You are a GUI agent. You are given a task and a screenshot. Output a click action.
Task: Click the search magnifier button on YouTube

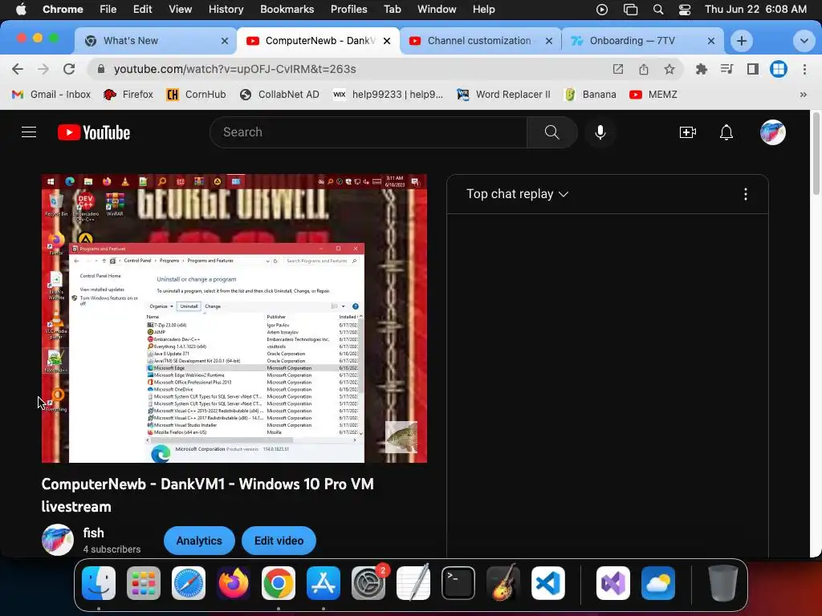551,132
